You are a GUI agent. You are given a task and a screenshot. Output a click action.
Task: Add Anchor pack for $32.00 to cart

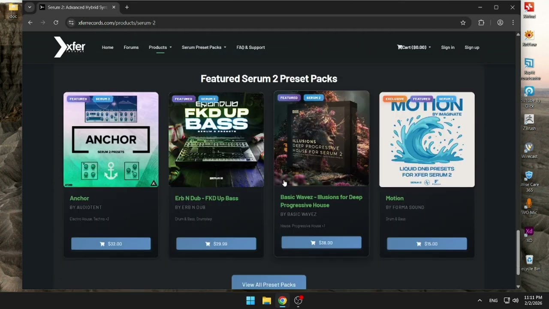pos(111,244)
